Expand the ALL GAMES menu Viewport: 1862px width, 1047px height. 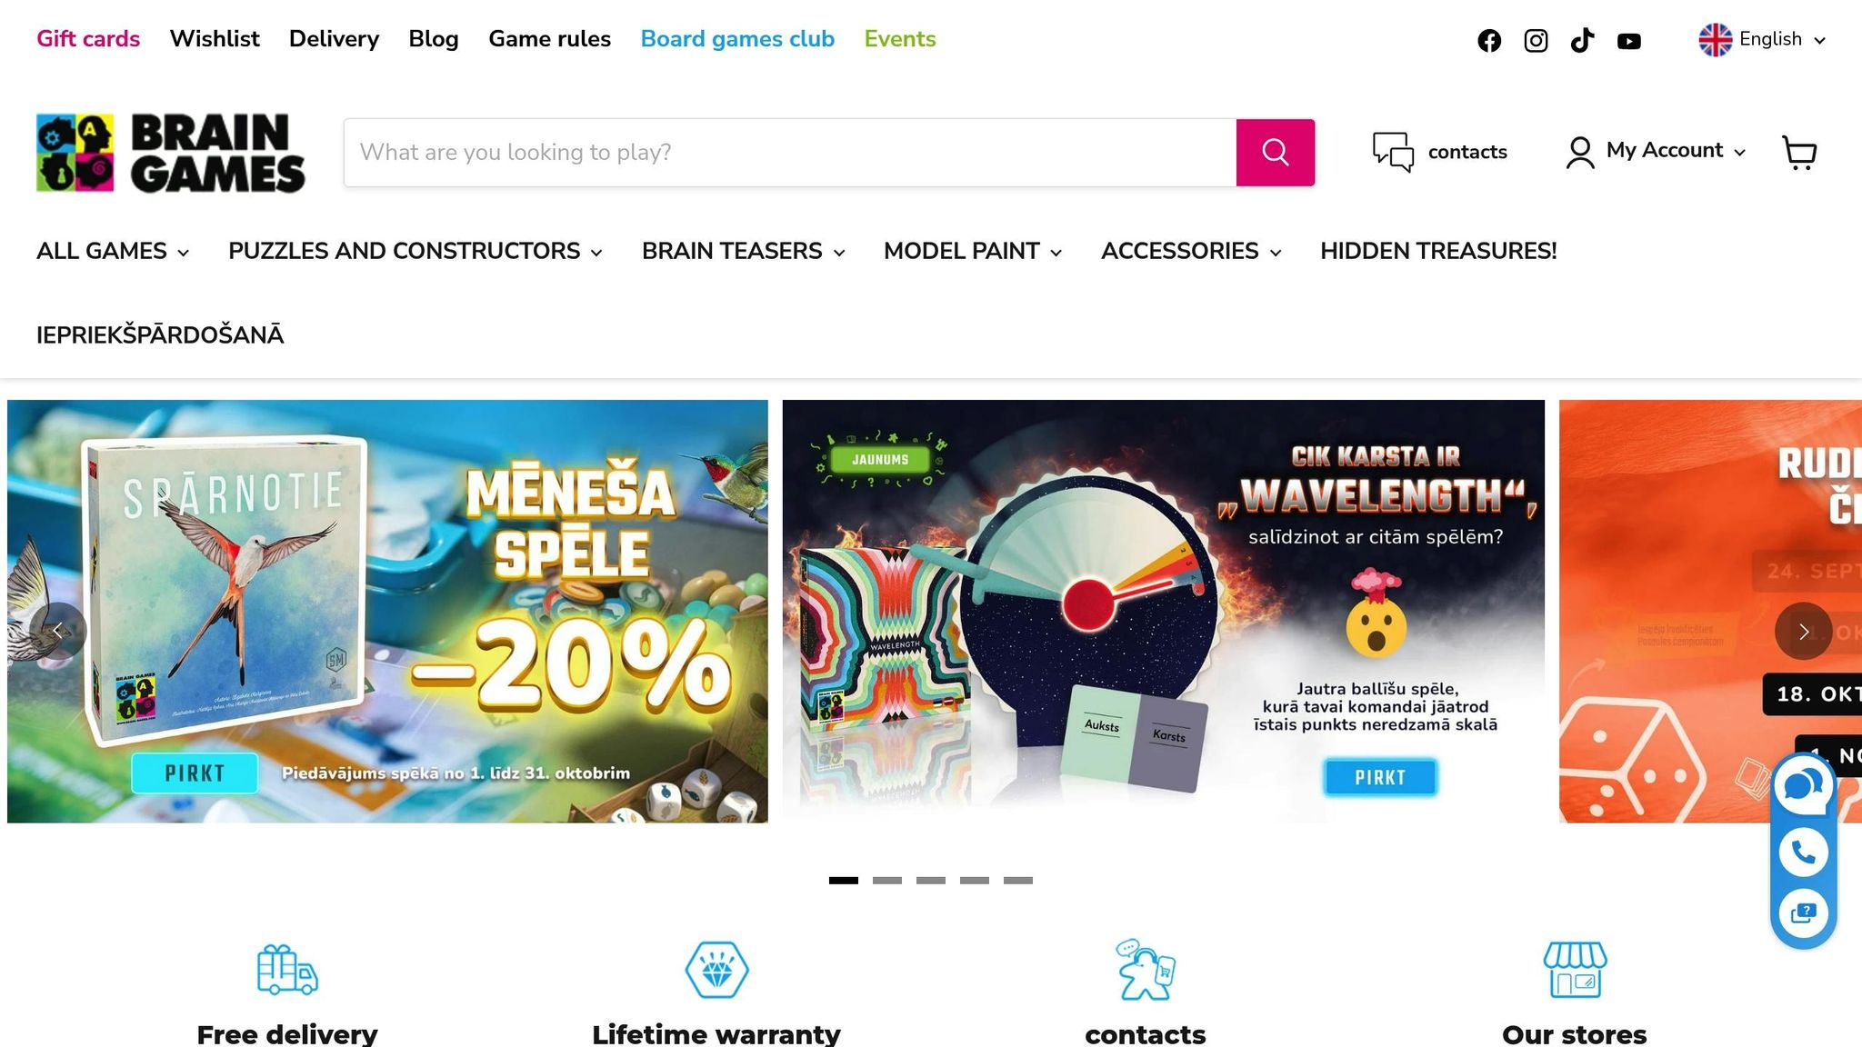click(x=113, y=251)
